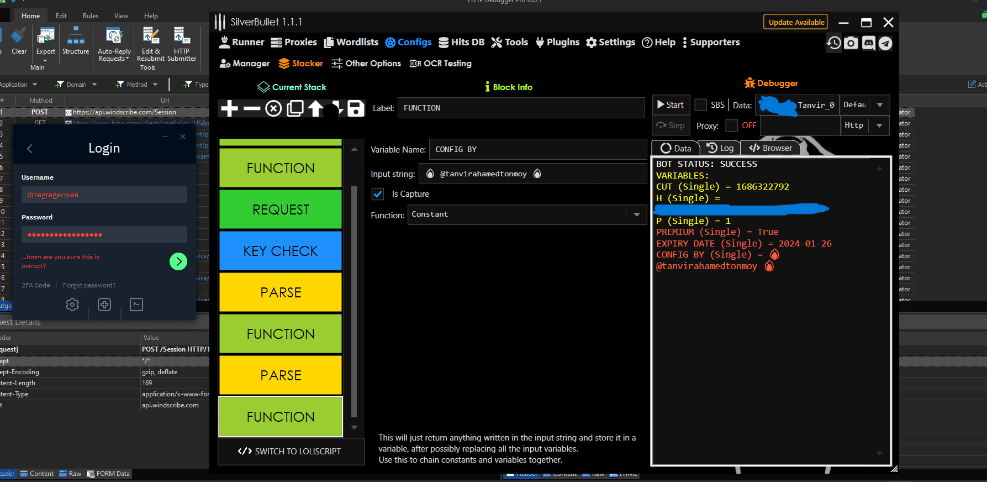Open the Http proxy type dropdown
Viewport: 987px width, 482px height.
(x=879, y=125)
